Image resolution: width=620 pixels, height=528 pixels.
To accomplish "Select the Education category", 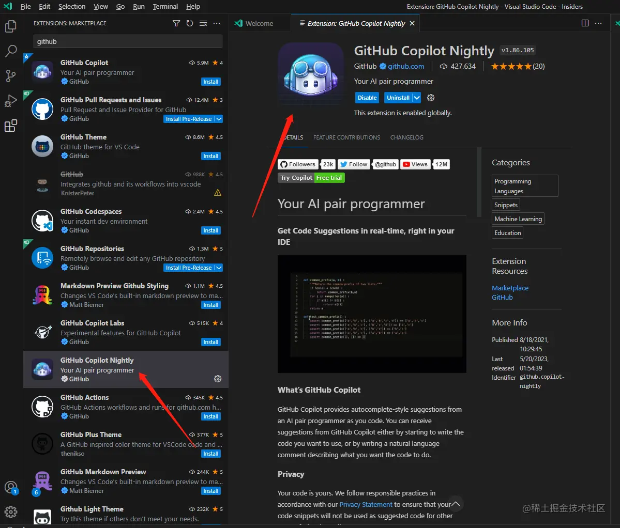I will [x=507, y=233].
